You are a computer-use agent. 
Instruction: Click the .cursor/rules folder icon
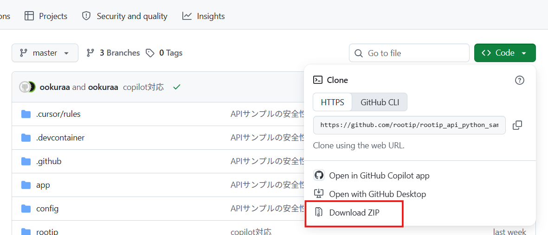point(26,114)
